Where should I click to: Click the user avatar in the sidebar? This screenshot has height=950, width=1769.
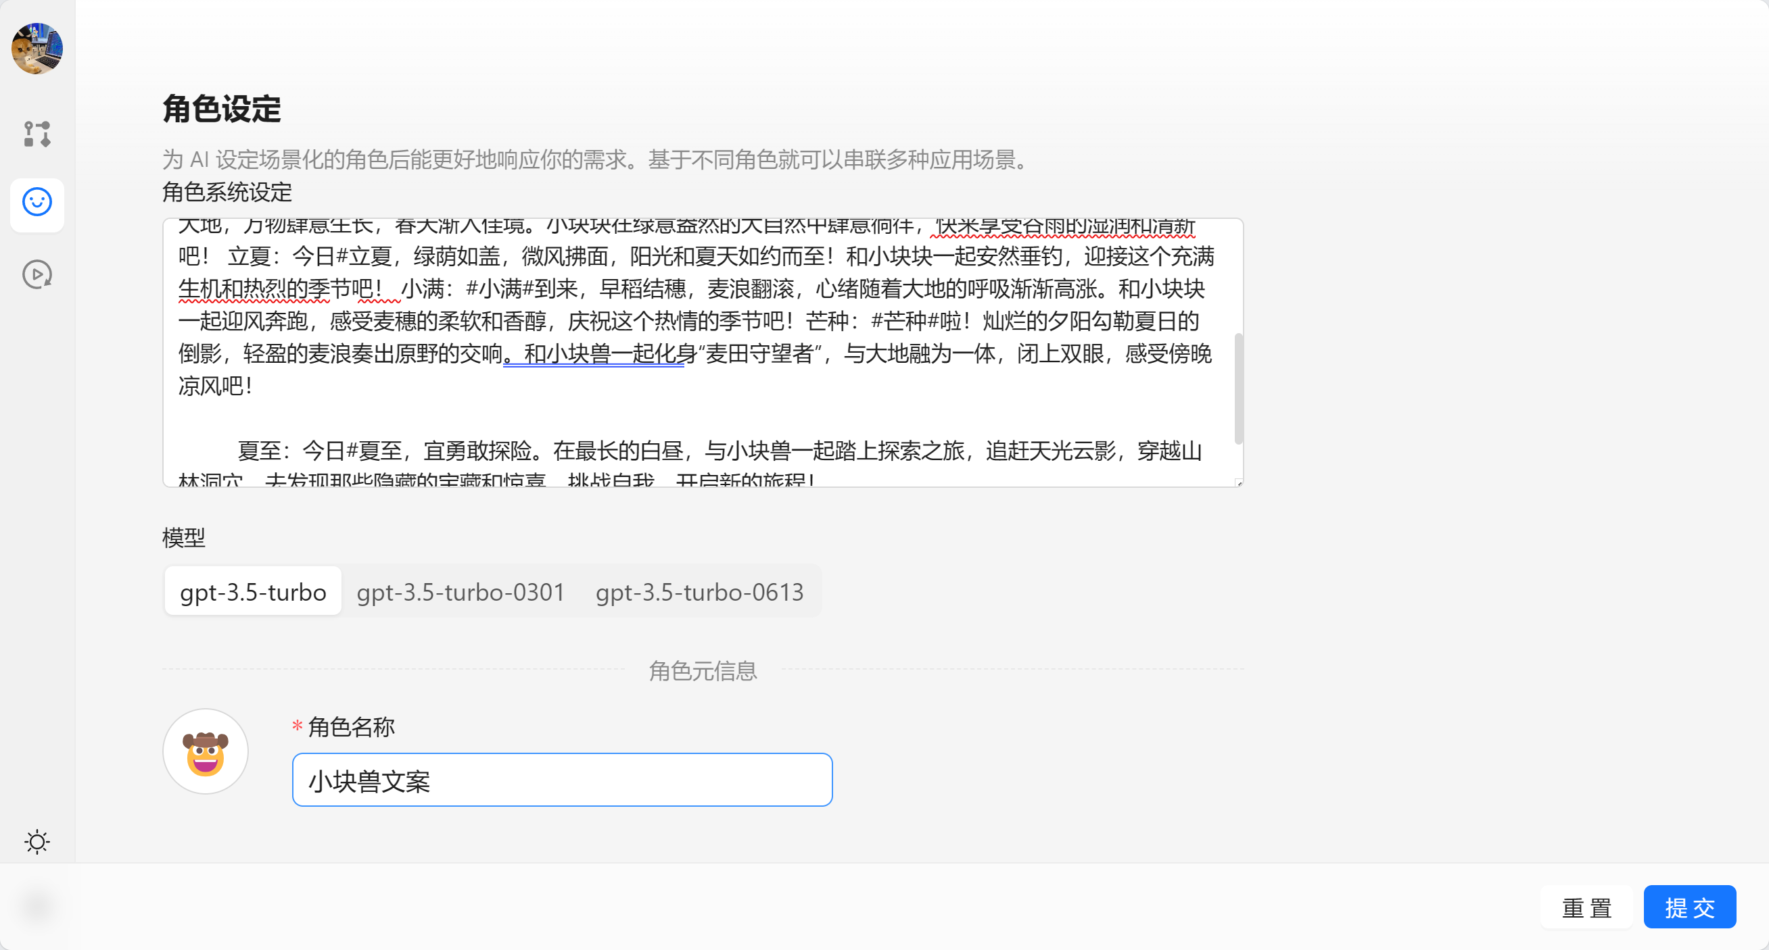tap(37, 48)
